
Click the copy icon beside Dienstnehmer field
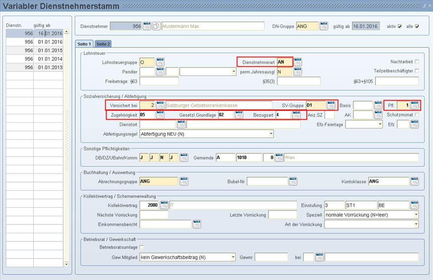click(156, 26)
